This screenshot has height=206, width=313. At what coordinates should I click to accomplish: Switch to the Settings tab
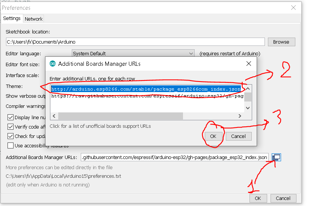(12, 18)
